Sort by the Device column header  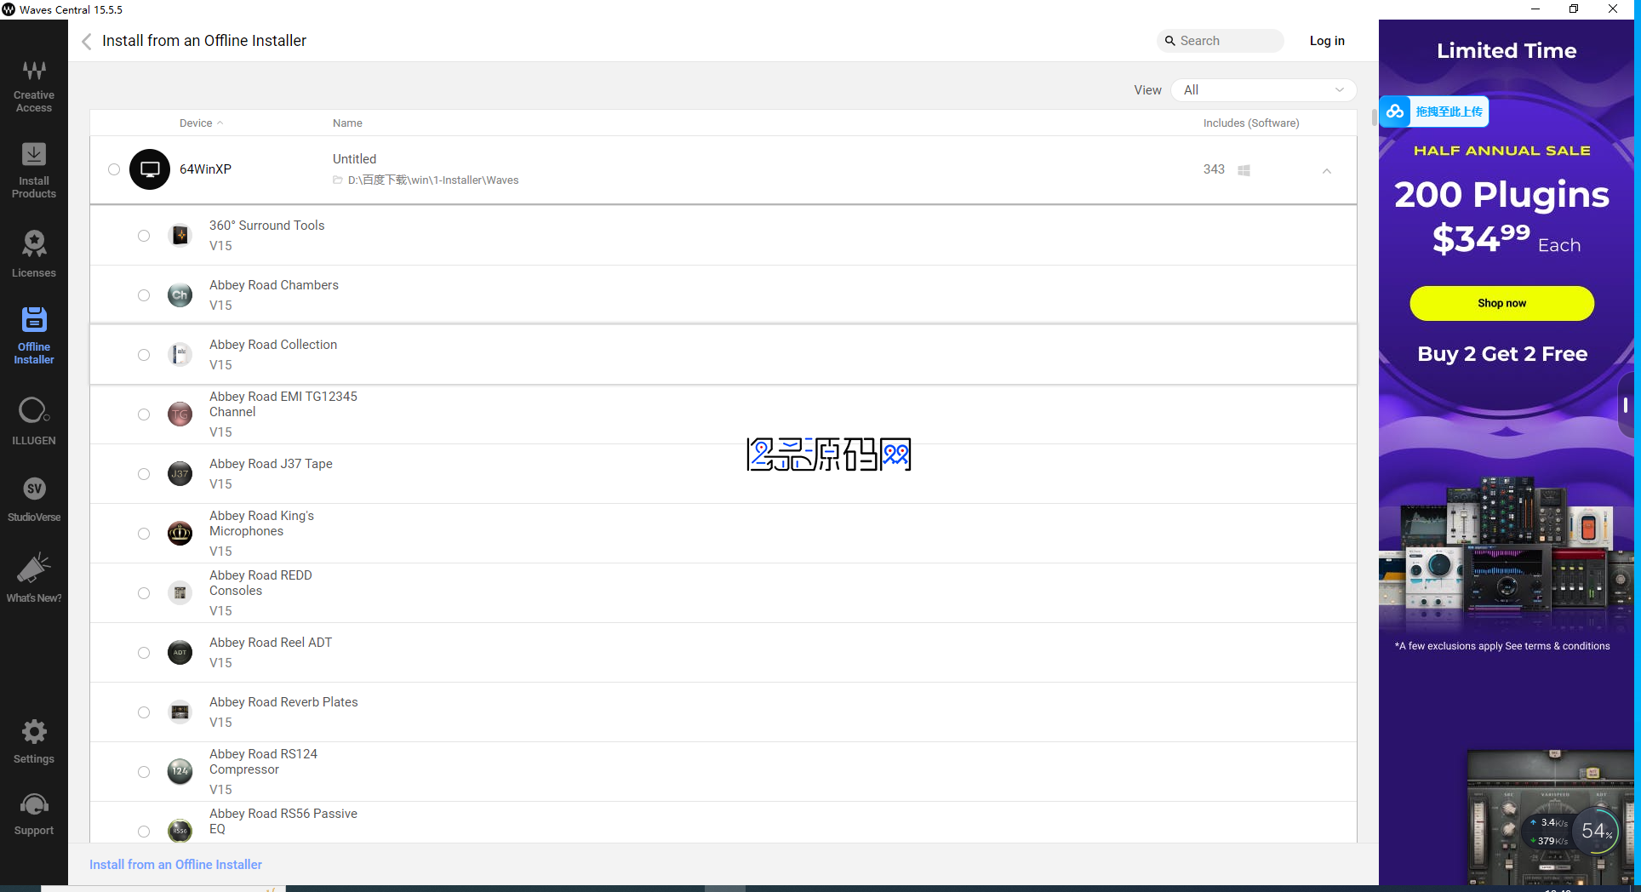pyautogui.click(x=201, y=123)
